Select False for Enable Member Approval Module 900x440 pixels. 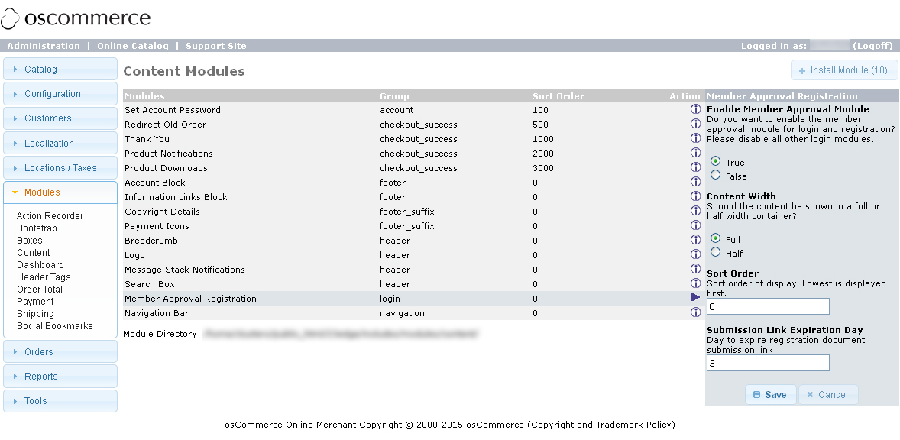pos(716,175)
